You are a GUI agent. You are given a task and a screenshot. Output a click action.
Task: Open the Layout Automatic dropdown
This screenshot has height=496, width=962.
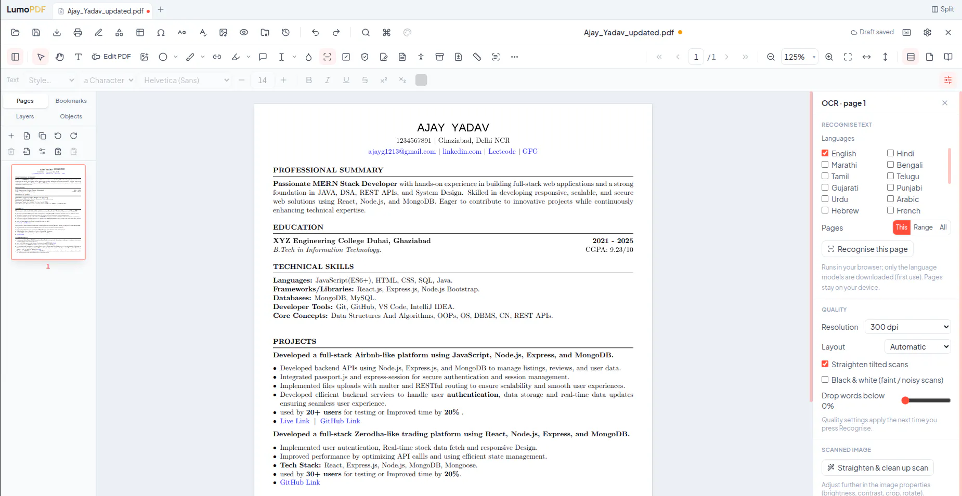(918, 346)
